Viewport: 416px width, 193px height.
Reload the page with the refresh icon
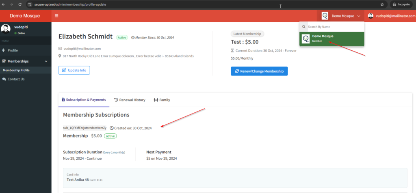tap(20, 4)
